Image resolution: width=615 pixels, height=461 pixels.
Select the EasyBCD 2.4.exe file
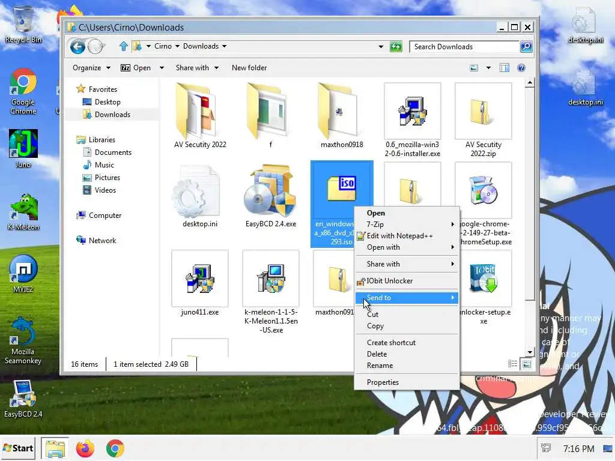point(271,196)
